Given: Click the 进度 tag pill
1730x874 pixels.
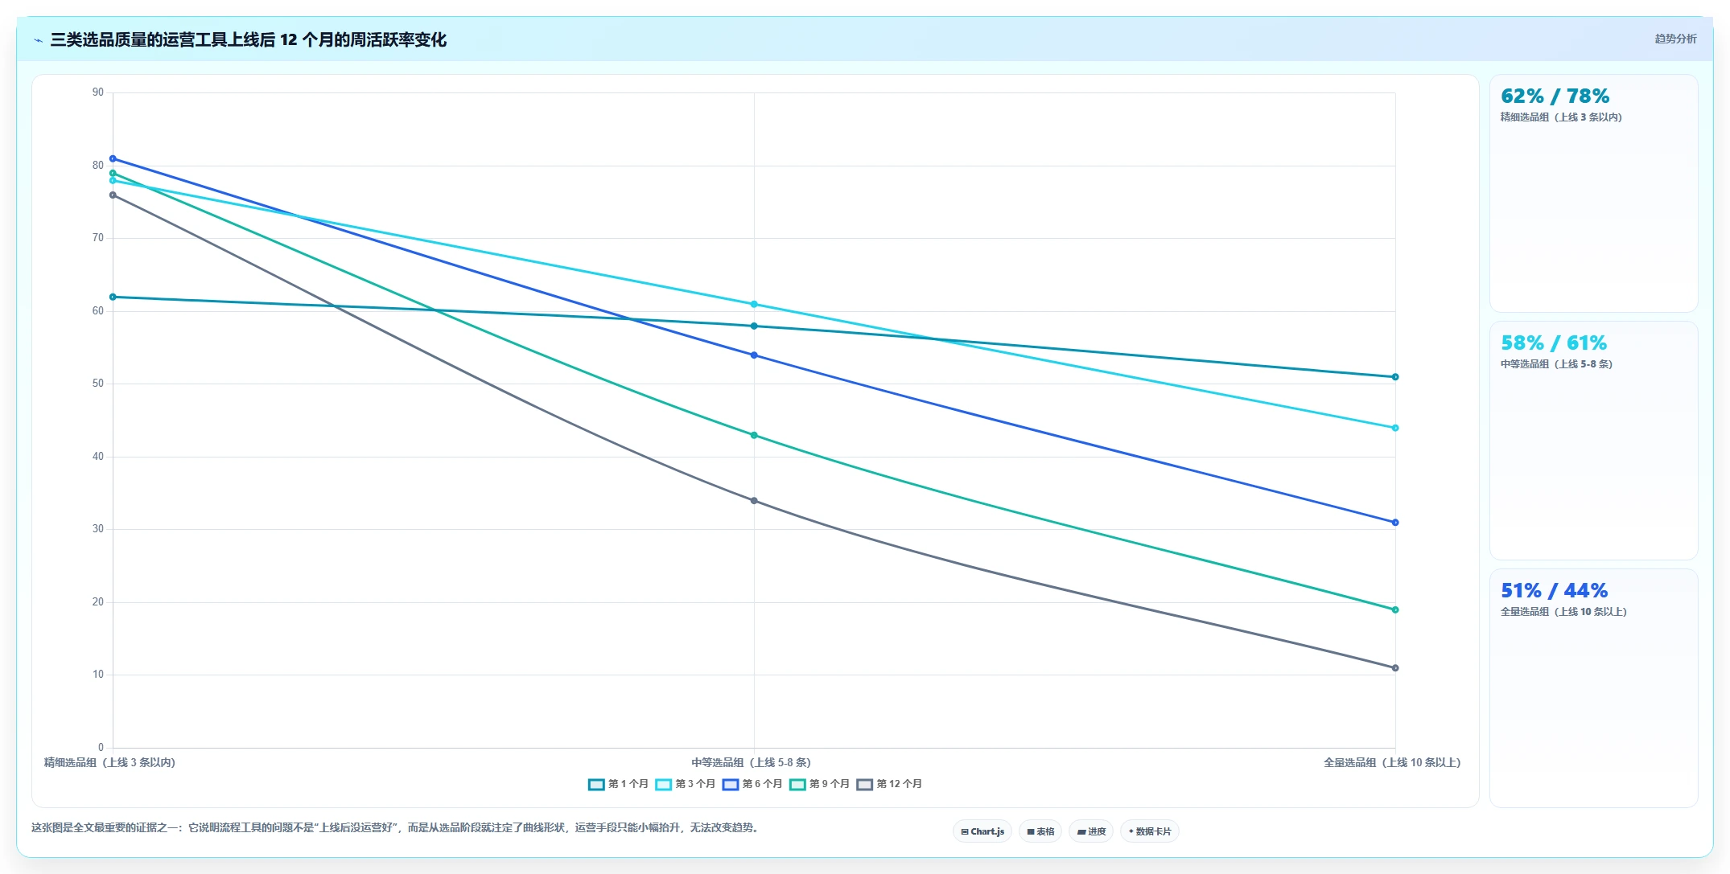Looking at the screenshot, I should (x=1091, y=831).
